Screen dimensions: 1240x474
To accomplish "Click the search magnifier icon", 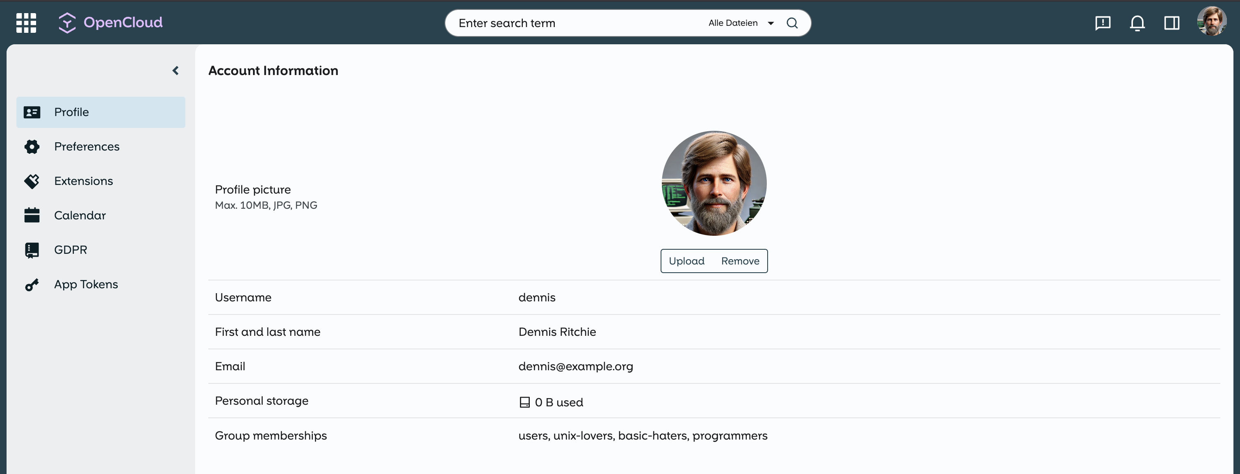I will (x=792, y=23).
